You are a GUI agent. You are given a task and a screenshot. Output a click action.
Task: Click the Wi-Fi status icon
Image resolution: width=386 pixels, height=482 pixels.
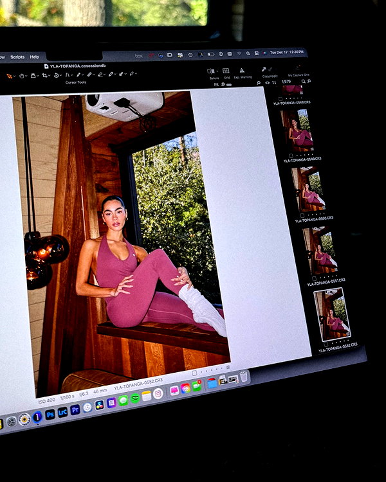239,54
